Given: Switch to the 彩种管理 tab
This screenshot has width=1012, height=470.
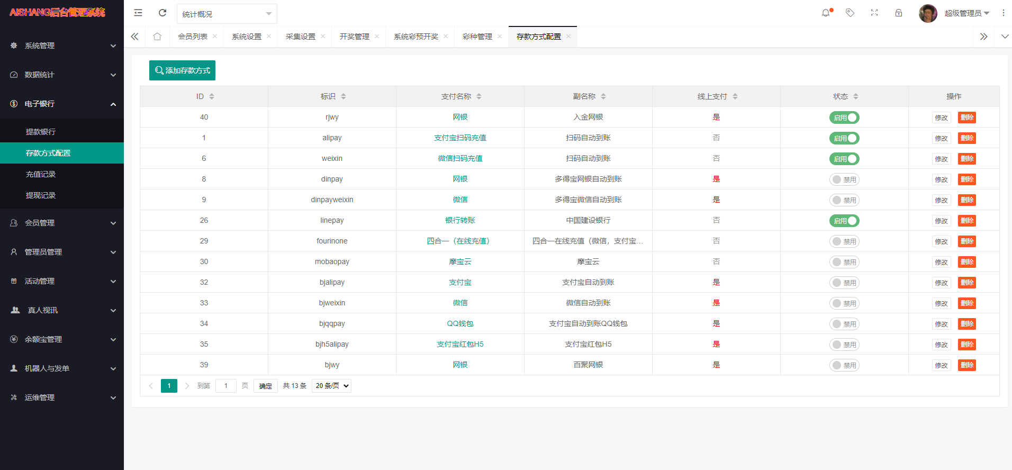Looking at the screenshot, I should 477,37.
